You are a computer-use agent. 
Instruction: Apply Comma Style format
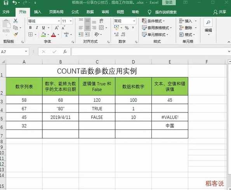pos(133,28)
